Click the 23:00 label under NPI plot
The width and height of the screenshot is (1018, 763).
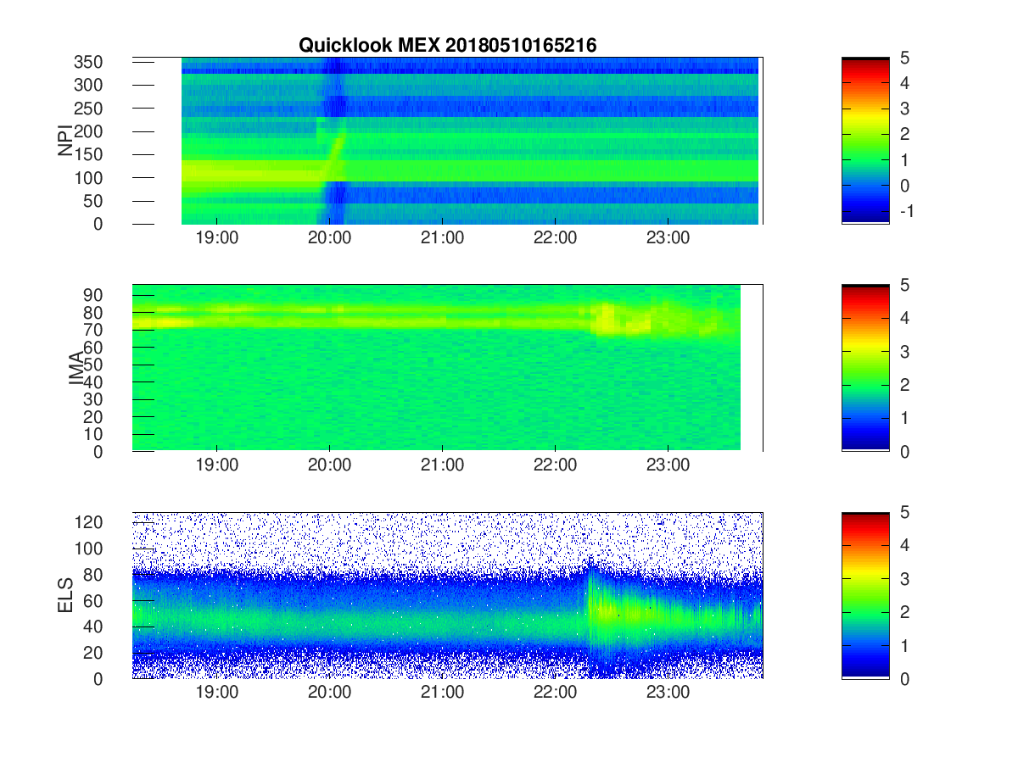tap(668, 238)
